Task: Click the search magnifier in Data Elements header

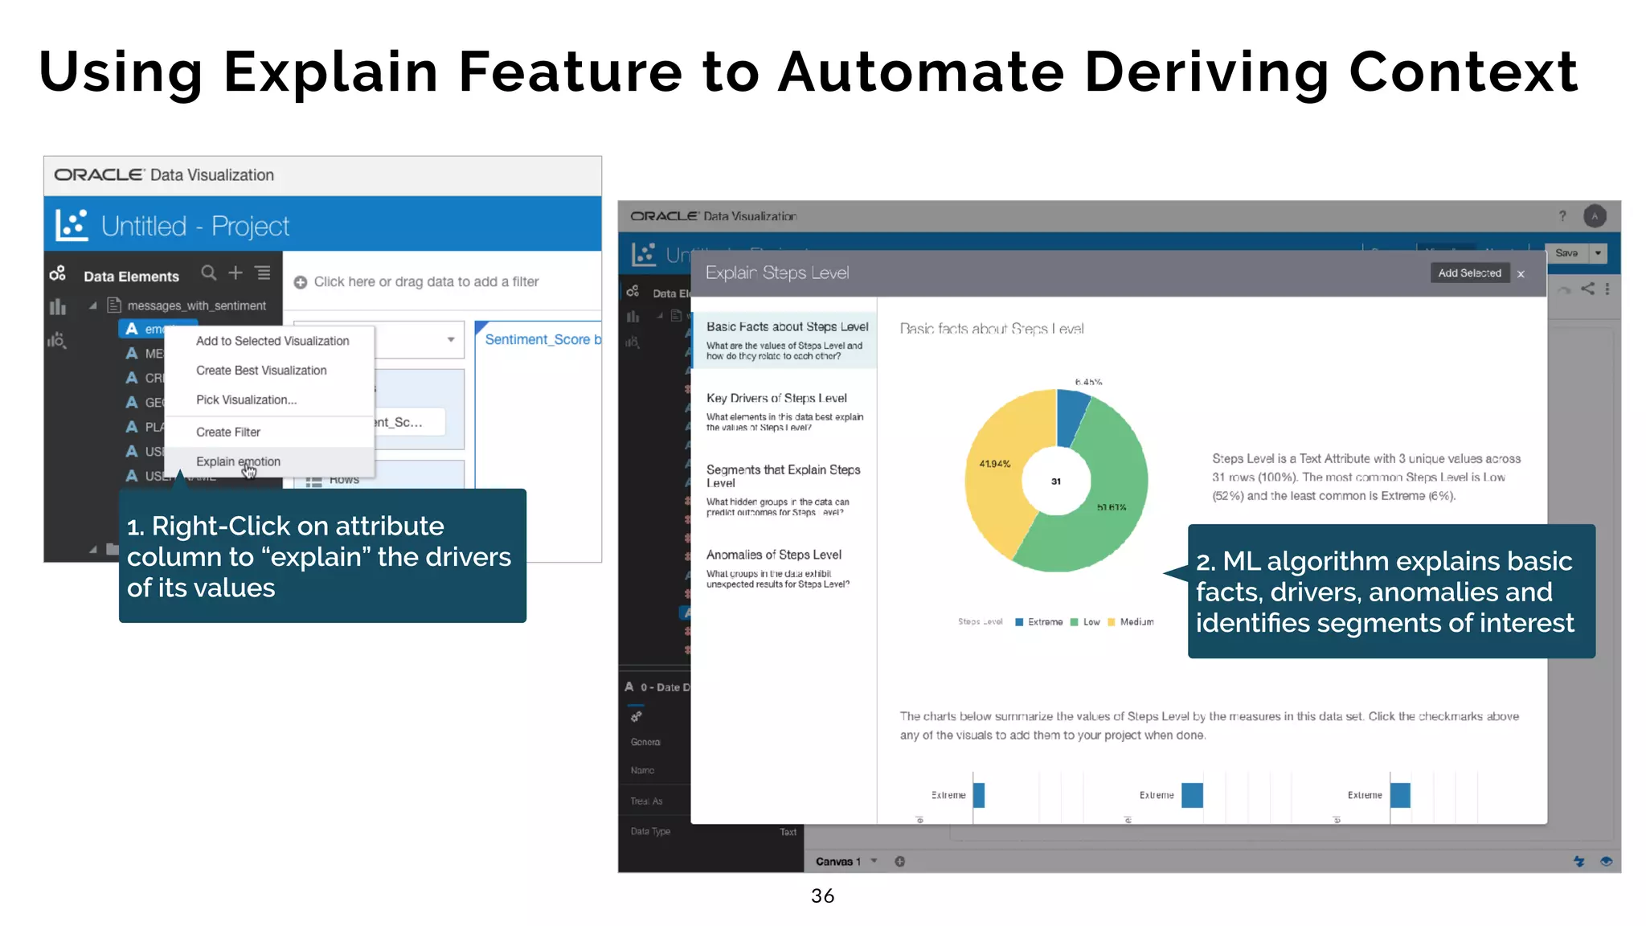Action: [209, 273]
